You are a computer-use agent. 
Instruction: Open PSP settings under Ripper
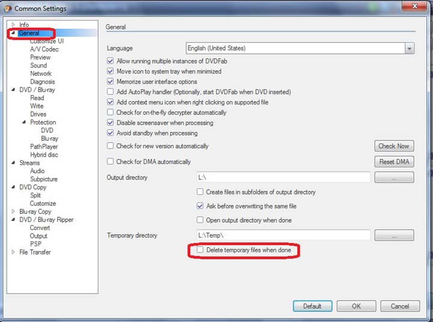pos(35,244)
